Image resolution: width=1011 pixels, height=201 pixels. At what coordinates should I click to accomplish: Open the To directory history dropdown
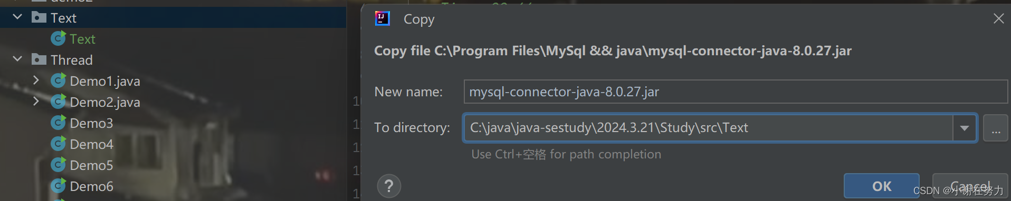pyautogui.click(x=965, y=128)
